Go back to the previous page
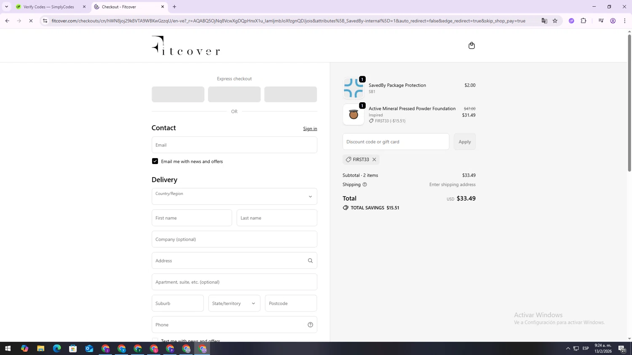The width and height of the screenshot is (632, 355). tap(7, 21)
